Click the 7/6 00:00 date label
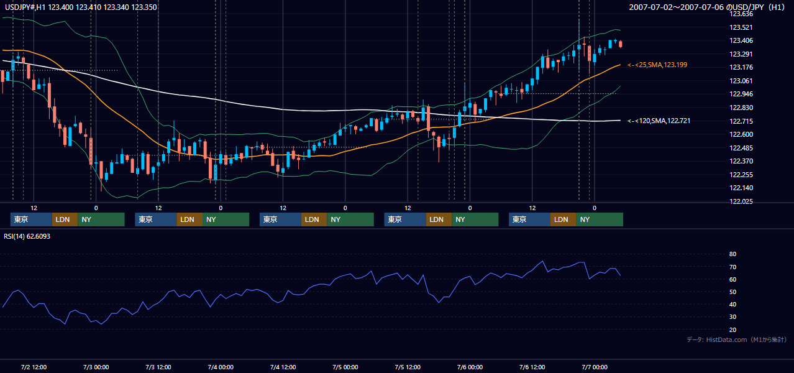 pyautogui.click(x=470, y=367)
